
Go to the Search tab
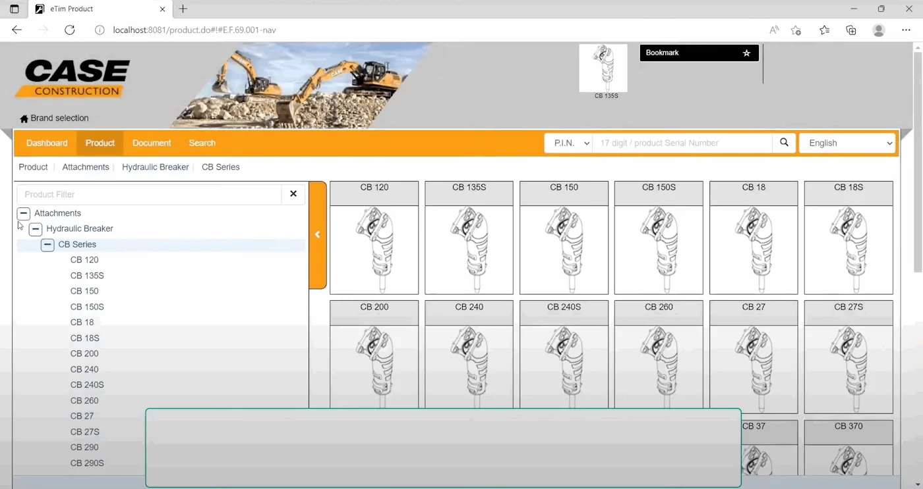pos(202,143)
